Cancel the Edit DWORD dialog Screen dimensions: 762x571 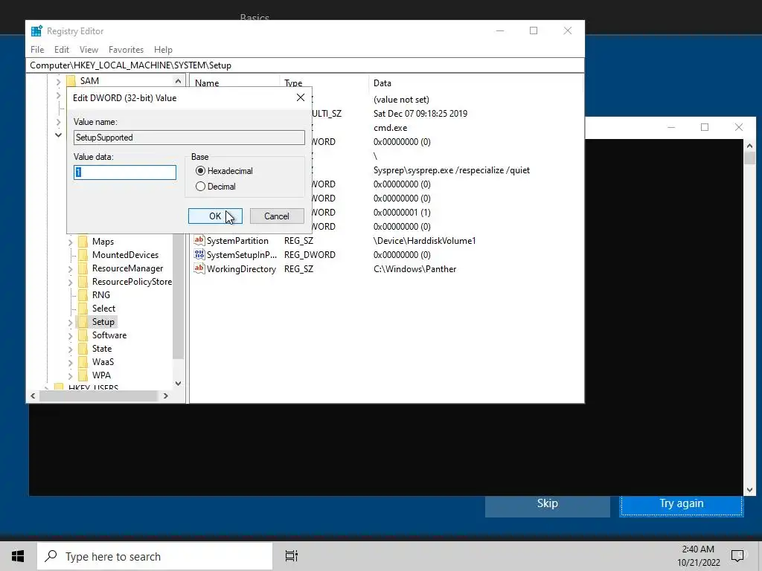[277, 216]
